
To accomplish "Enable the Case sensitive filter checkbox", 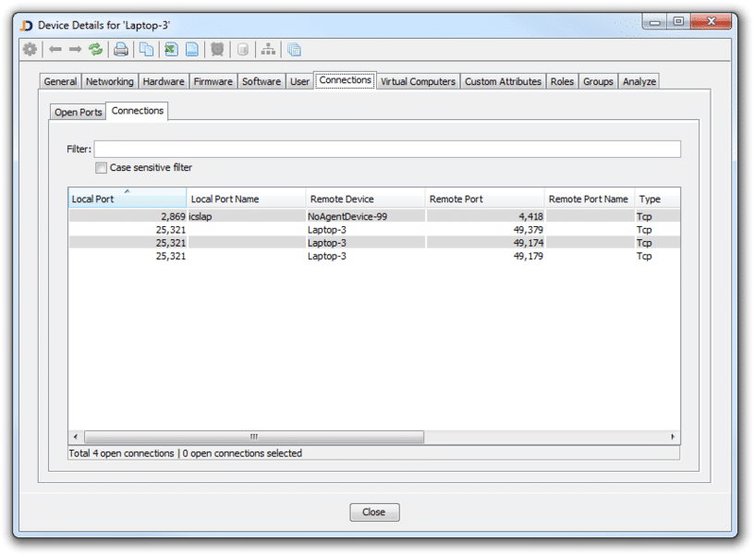I will 102,168.
